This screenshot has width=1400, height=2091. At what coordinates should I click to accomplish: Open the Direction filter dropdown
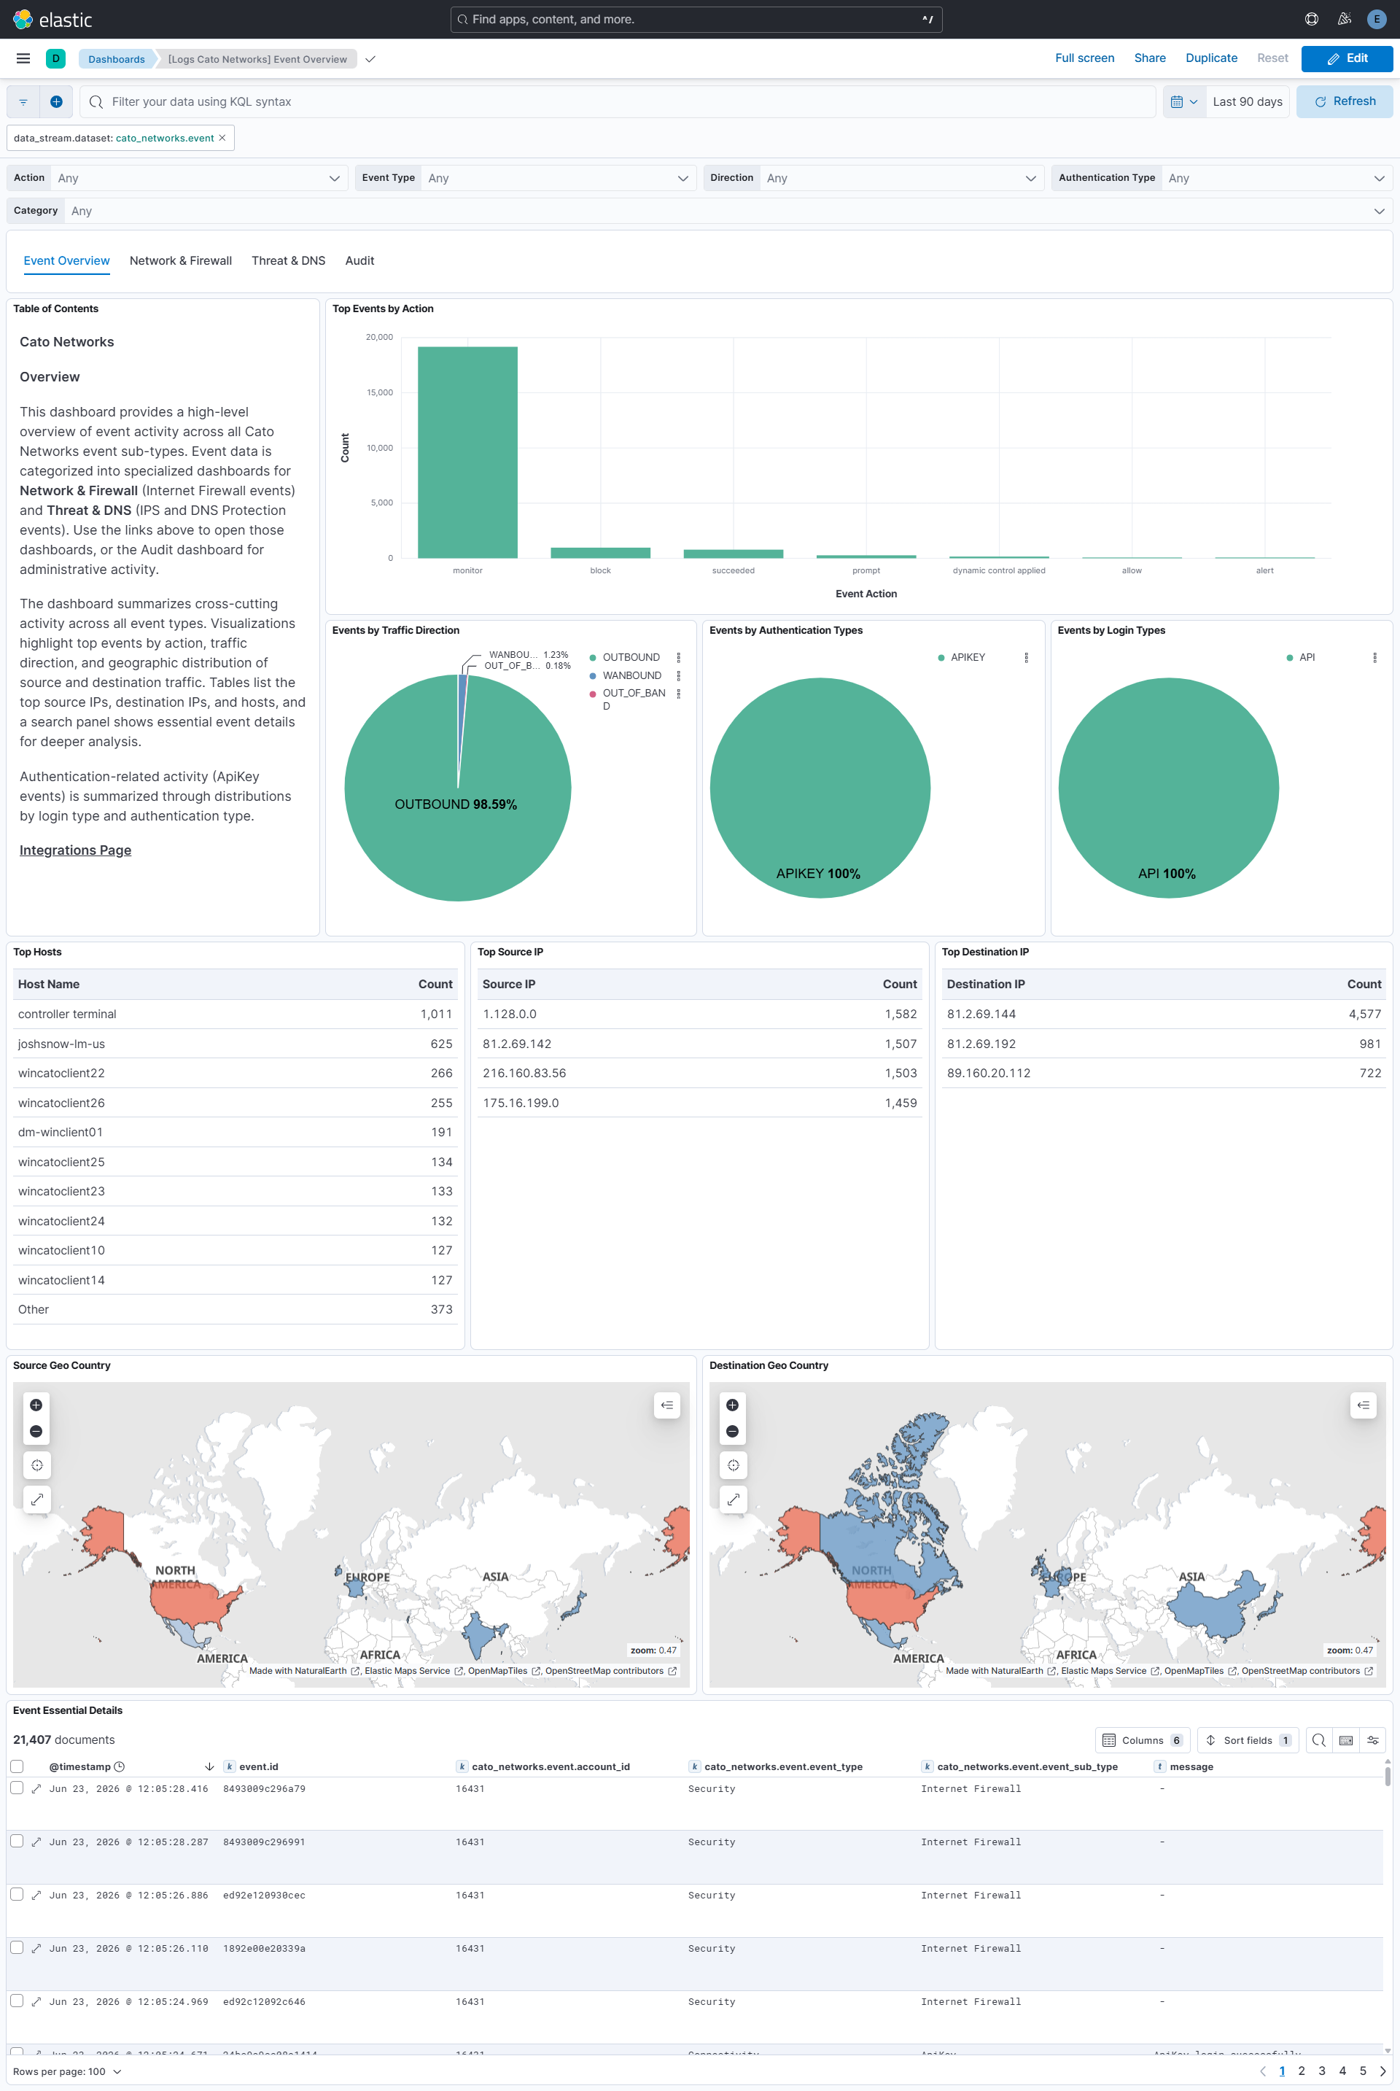(x=903, y=179)
